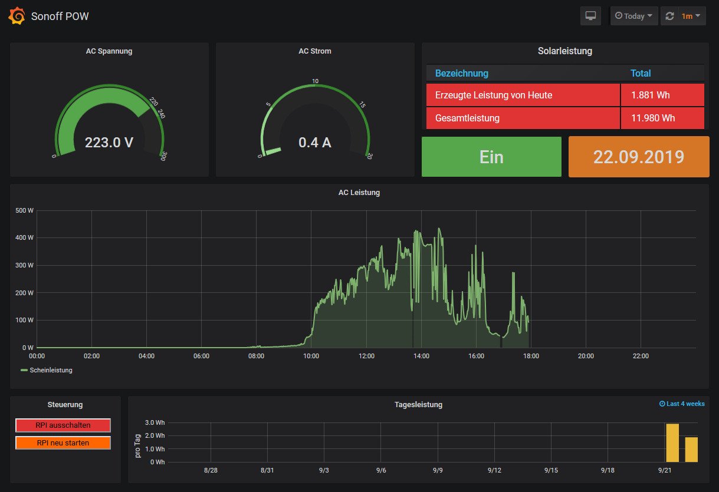Image resolution: width=719 pixels, height=492 pixels.
Task: Toggle the Scheinleistung legend series
Action: coord(51,370)
